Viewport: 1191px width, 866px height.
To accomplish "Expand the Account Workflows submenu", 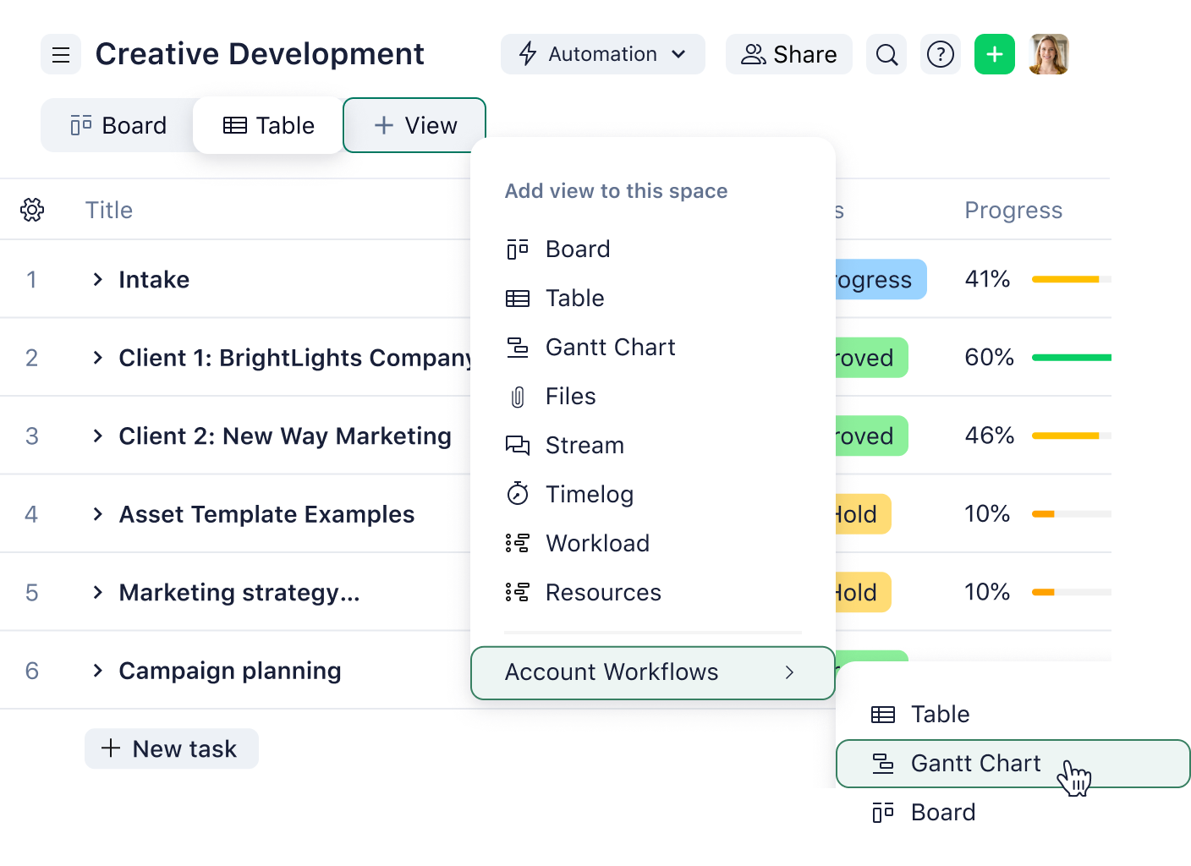I will pos(652,672).
